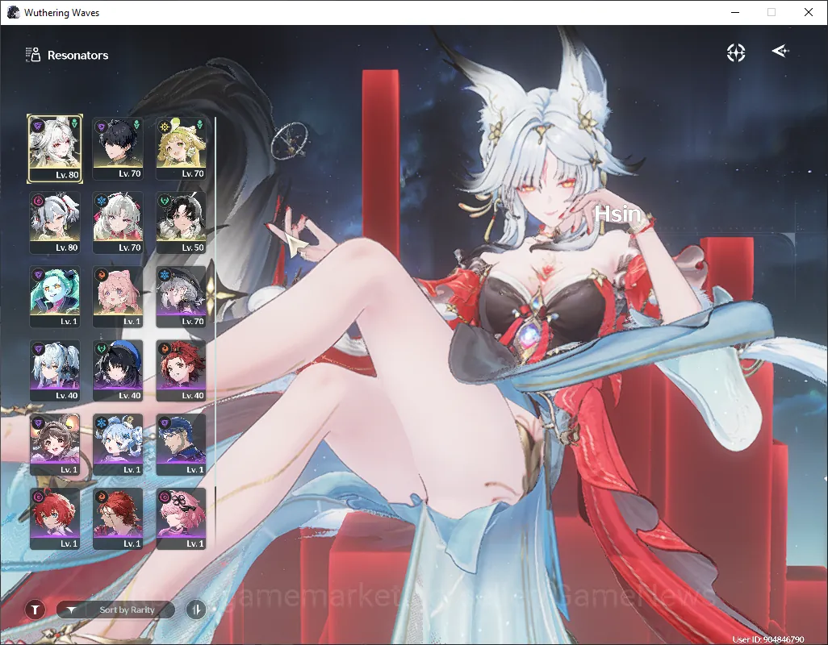Close the Wuthering Waves window
The width and height of the screenshot is (828, 645).
click(809, 12)
